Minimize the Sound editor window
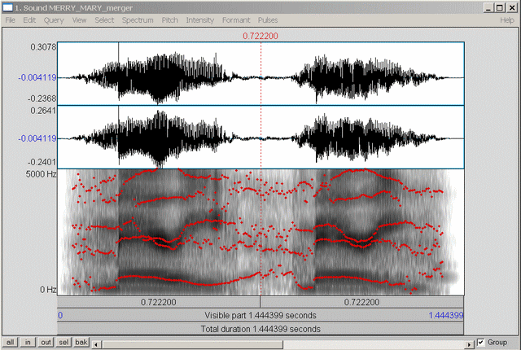This screenshot has height=350, width=521. pyautogui.click(x=488, y=7)
